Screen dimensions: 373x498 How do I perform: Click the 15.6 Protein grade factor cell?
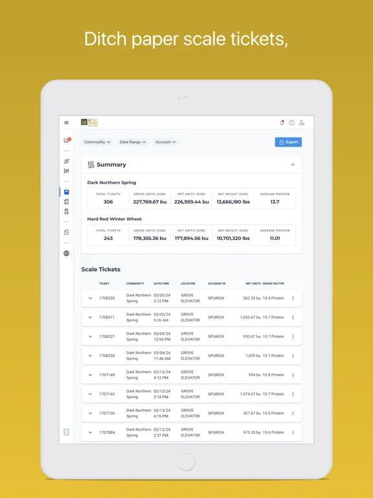point(273,433)
